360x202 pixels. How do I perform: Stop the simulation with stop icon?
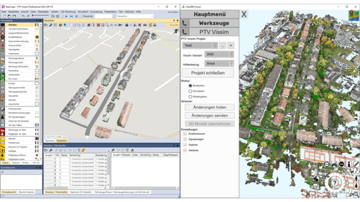pyautogui.click(x=77, y=16)
